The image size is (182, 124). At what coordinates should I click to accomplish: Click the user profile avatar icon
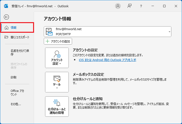point(118,6)
